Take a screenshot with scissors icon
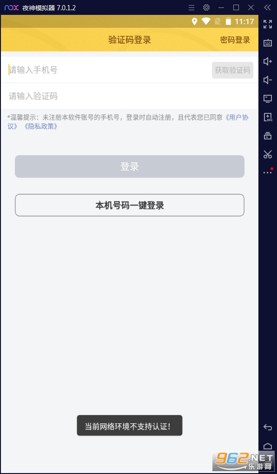 click(268, 154)
